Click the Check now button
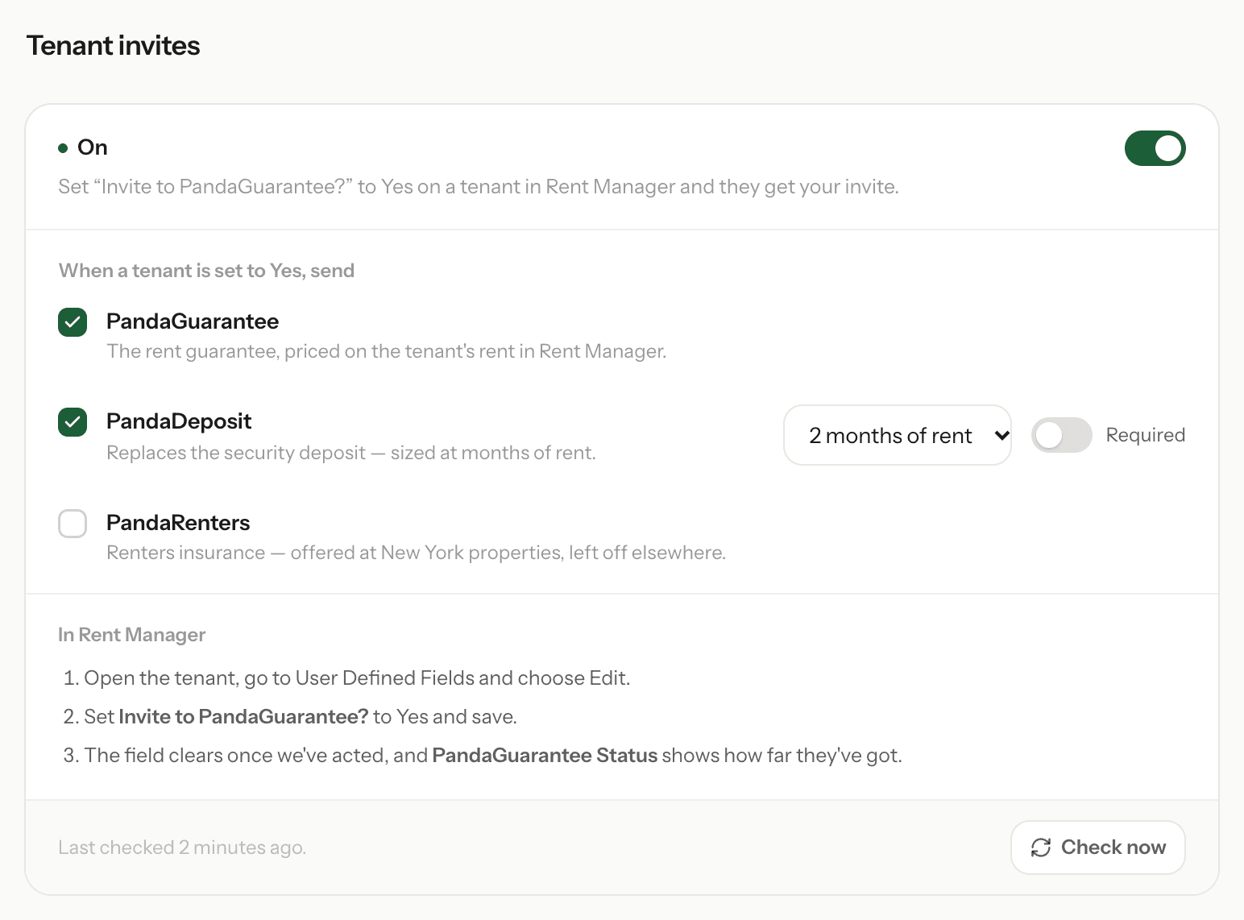This screenshot has height=920, width=1244. click(x=1098, y=847)
